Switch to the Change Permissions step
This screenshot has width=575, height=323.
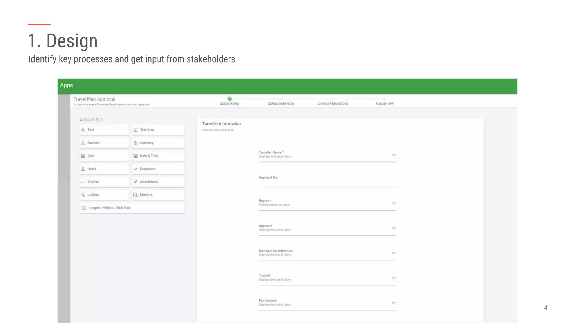point(333,103)
